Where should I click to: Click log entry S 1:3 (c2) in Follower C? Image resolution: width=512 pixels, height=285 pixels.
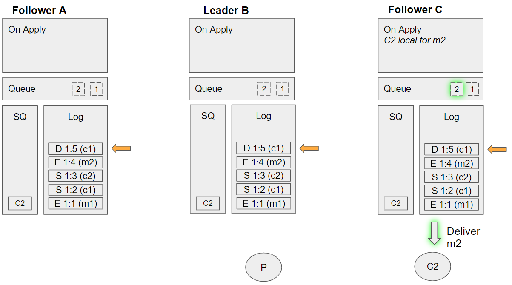coord(452,177)
